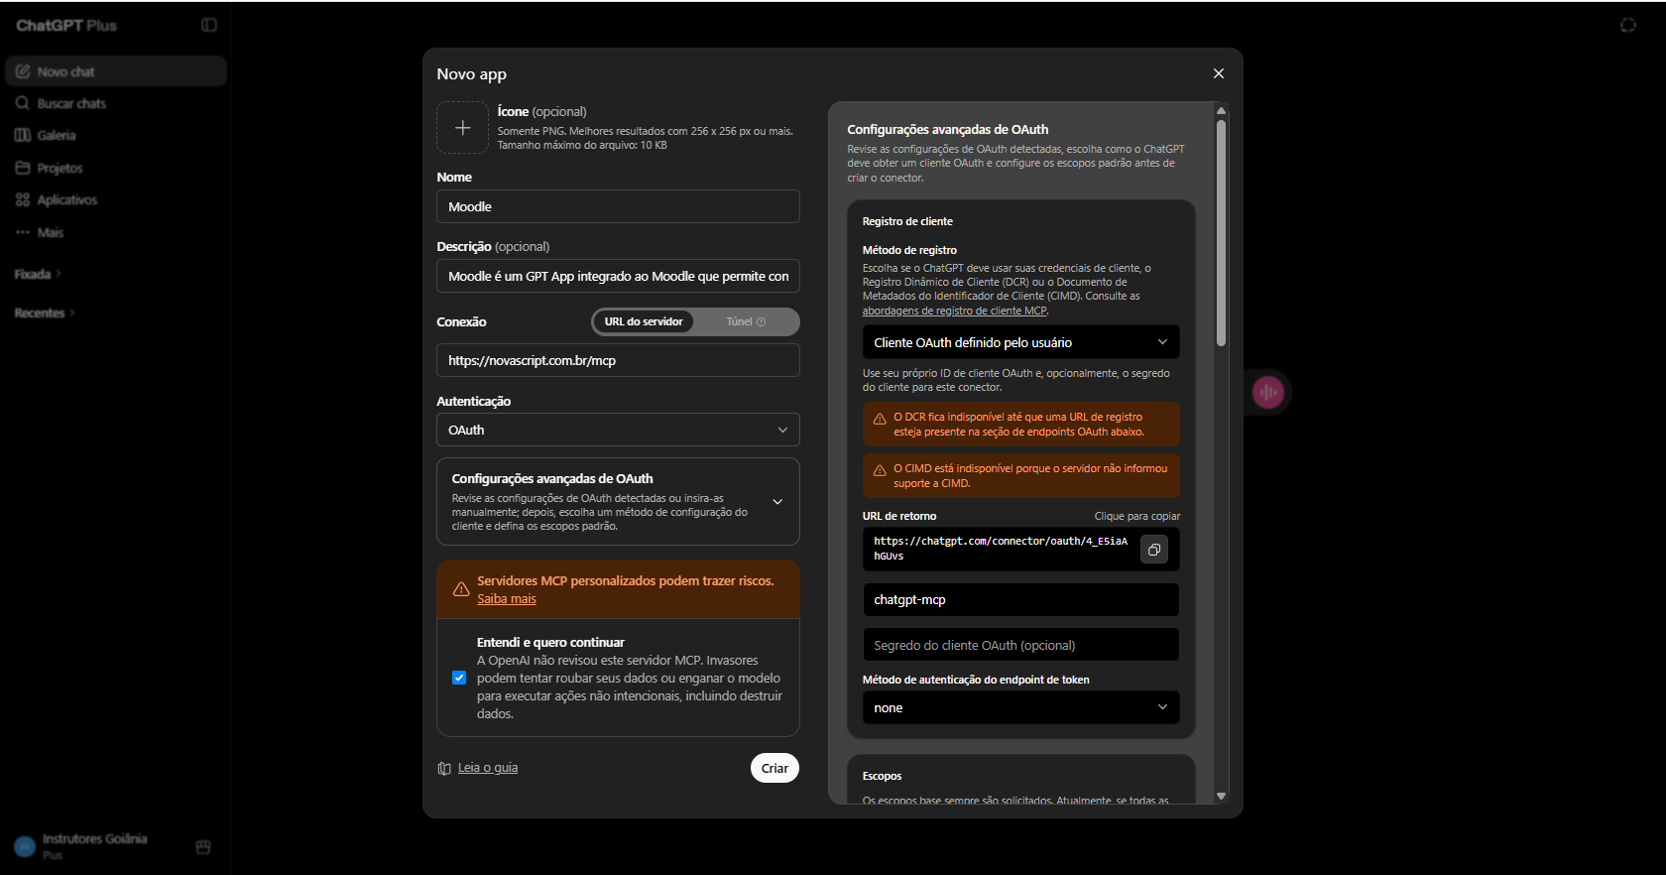The width and height of the screenshot is (1666, 875).
Task: Collapse Configurações avançadas de OAuth section
Action: [777, 502]
